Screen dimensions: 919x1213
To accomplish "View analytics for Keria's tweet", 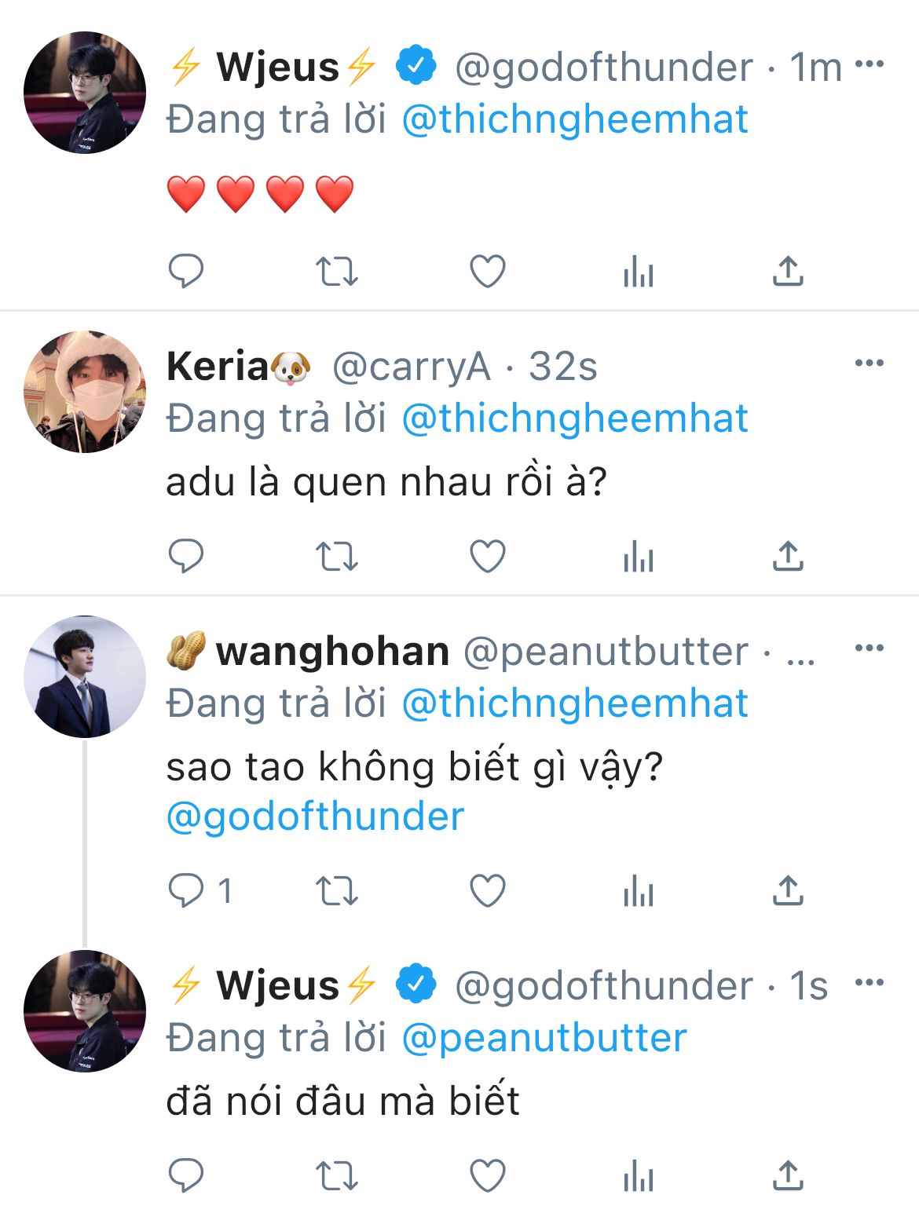I will coord(638,557).
